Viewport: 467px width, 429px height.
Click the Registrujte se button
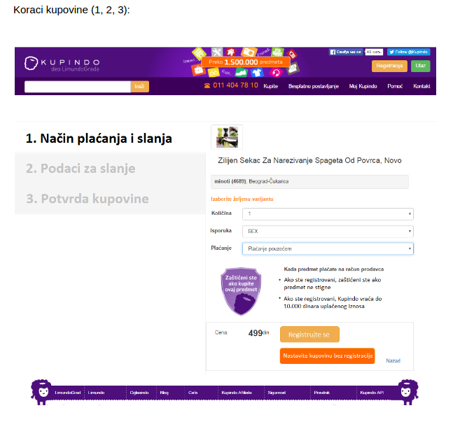point(309,335)
